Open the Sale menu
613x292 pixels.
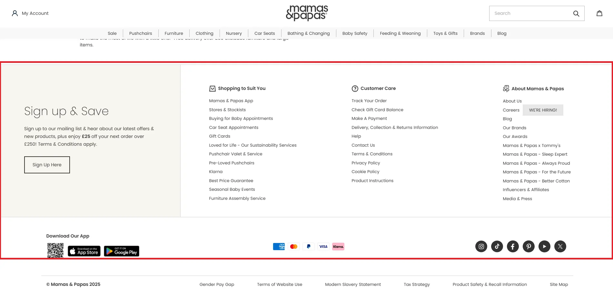(112, 34)
